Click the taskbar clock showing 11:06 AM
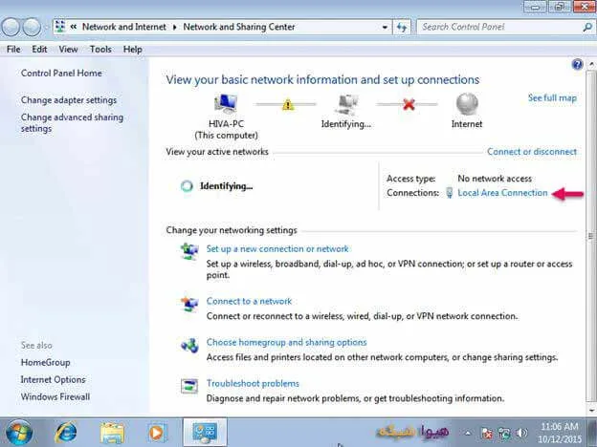 (x=560, y=433)
